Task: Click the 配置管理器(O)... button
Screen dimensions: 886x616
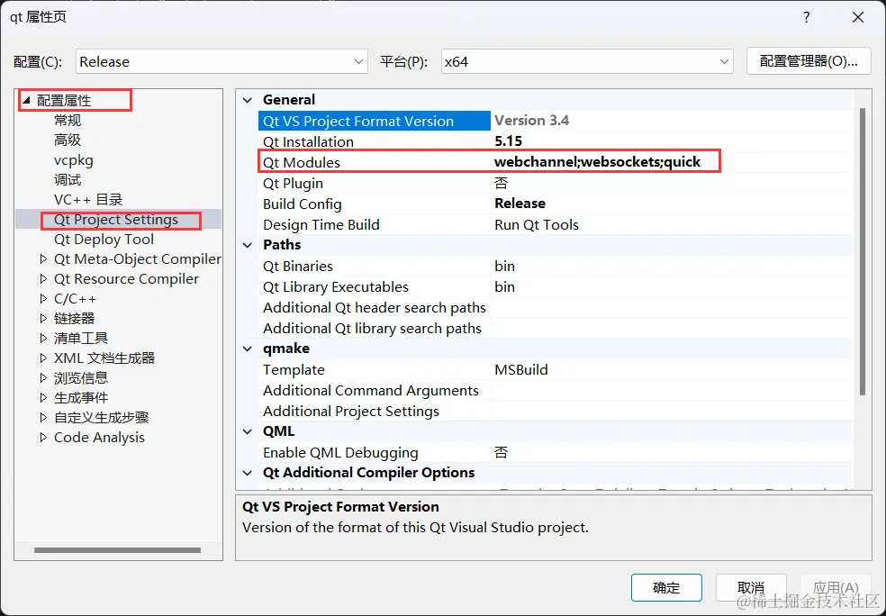Action: click(809, 61)
